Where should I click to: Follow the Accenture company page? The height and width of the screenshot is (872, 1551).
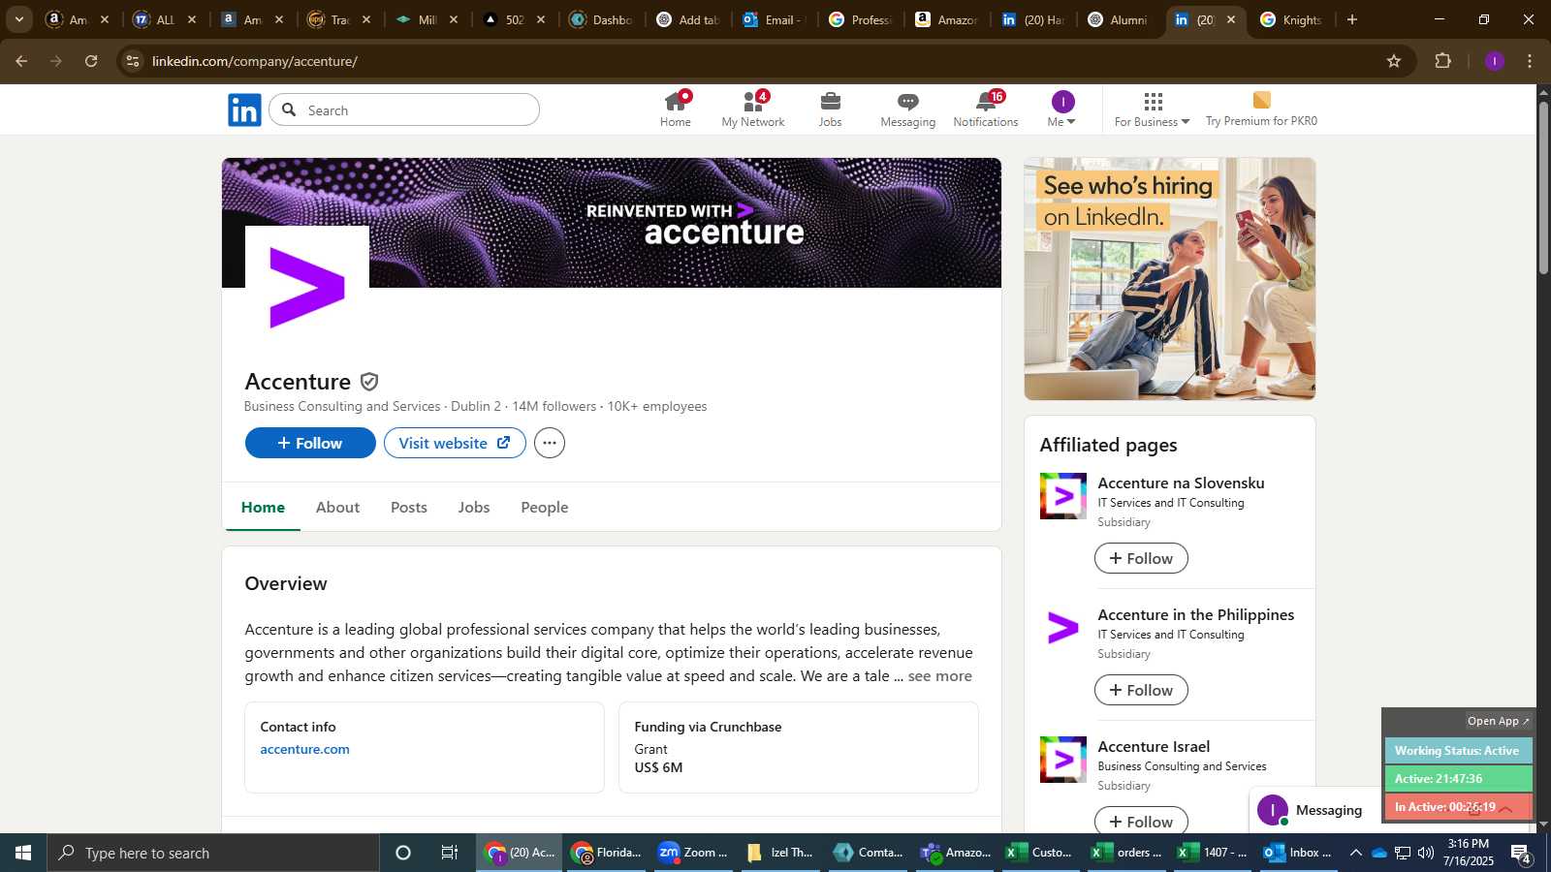tap(310, 443)
